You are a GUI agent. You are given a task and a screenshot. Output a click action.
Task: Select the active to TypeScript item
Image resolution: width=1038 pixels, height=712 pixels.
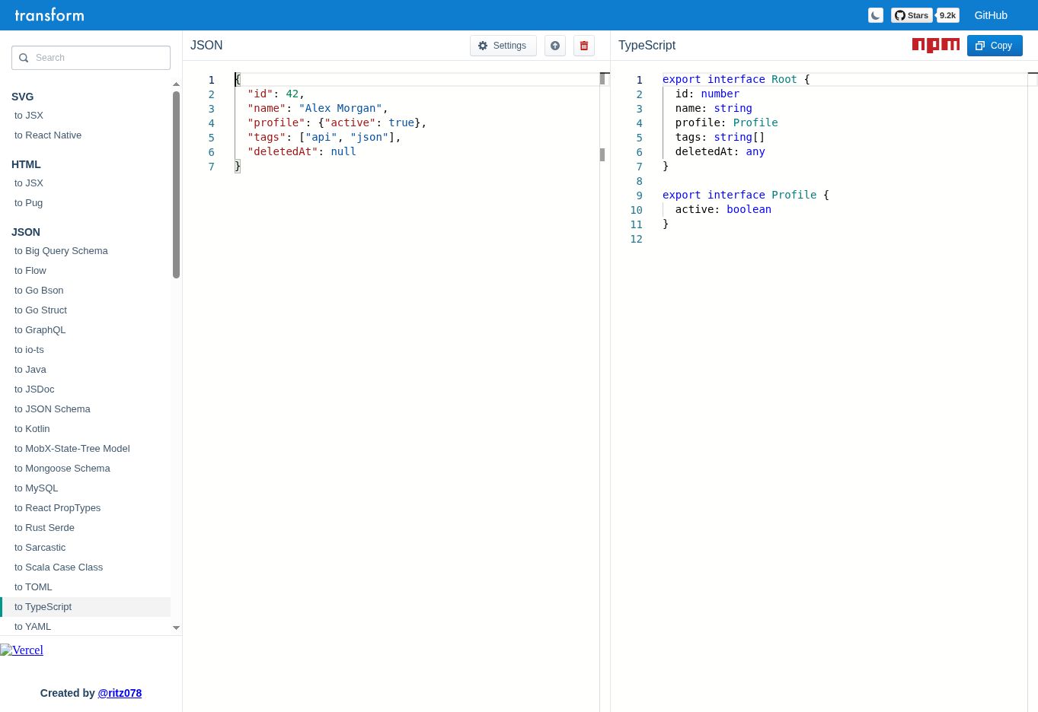pyautogui.click(x=85, y=607)
